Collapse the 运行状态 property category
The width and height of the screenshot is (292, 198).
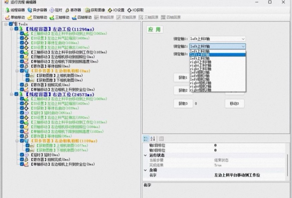145,155
